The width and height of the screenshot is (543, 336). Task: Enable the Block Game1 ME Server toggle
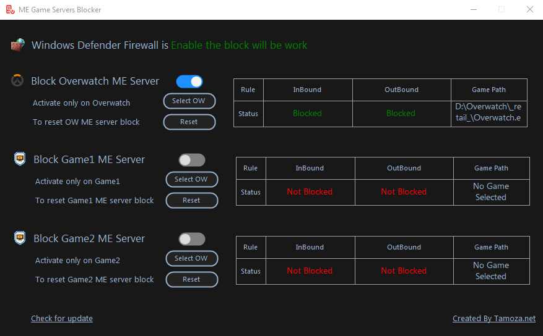pos(192,160)
